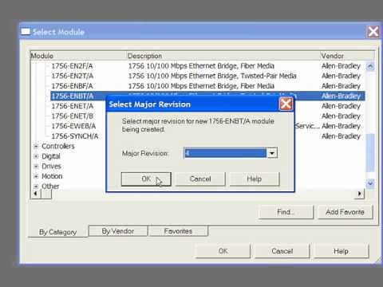Switch to By Category tab
Screen dimensions: 383x287
coord(57,232)
